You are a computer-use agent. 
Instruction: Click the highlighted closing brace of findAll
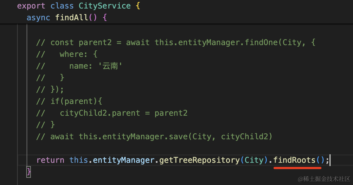(x=29, y=171)
